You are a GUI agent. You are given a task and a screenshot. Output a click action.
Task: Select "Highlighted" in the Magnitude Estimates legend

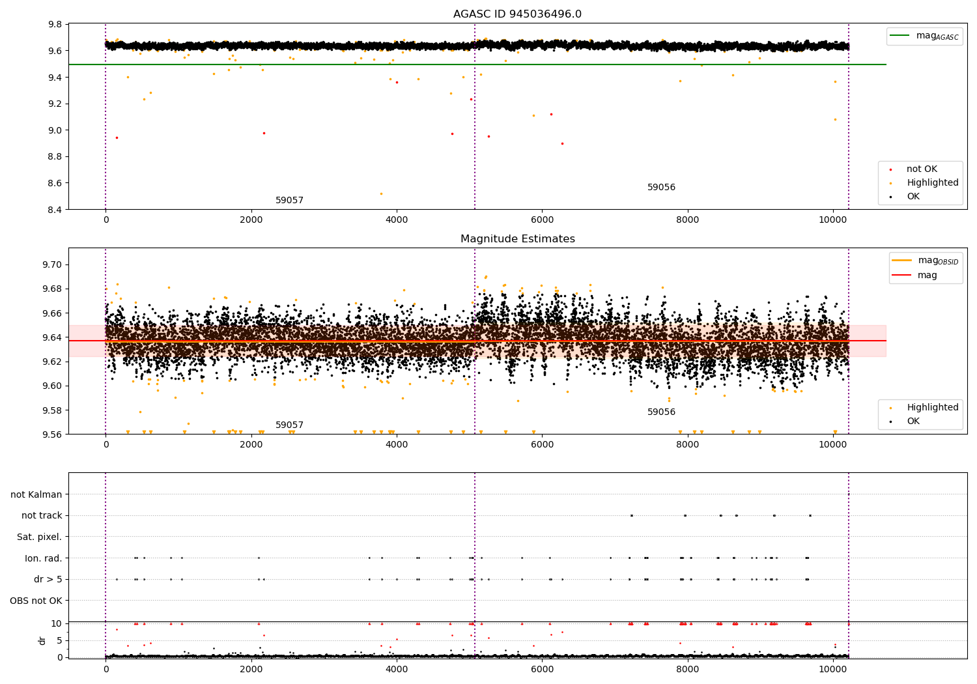pos(932,408)
